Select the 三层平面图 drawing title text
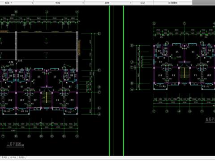The height and width of the screenshot is (161, 215). (x=14, y=144)
